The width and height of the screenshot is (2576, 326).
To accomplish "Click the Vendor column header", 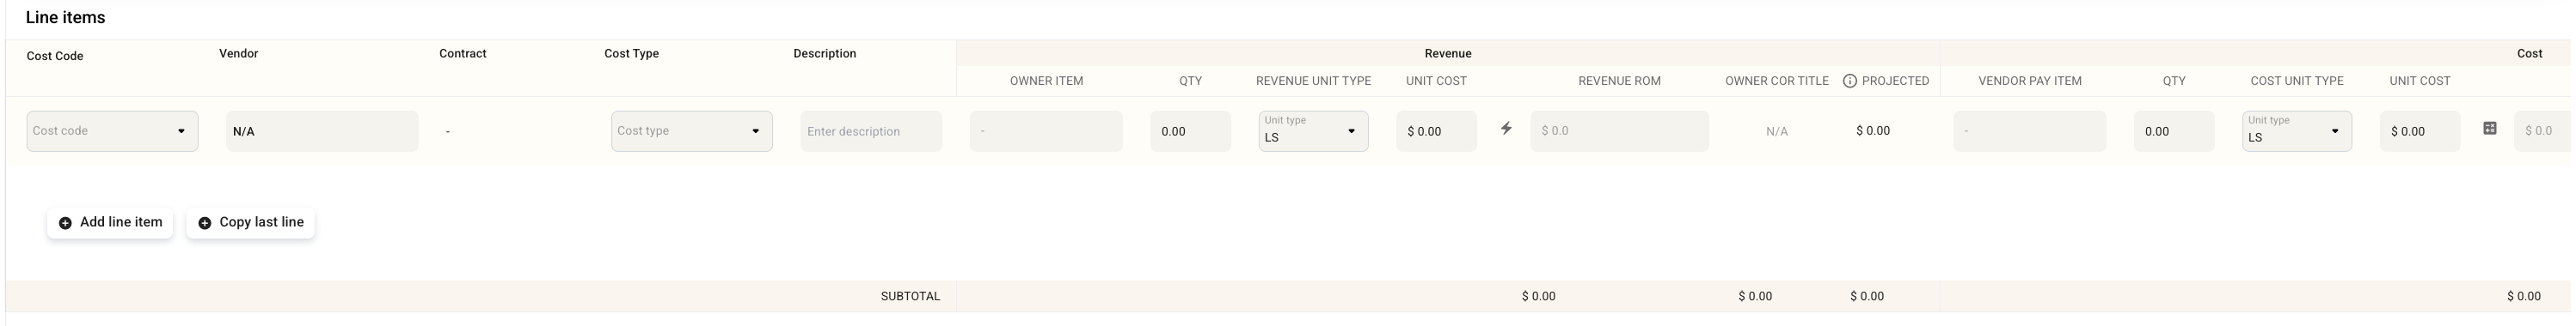I will tap(239, 54).
